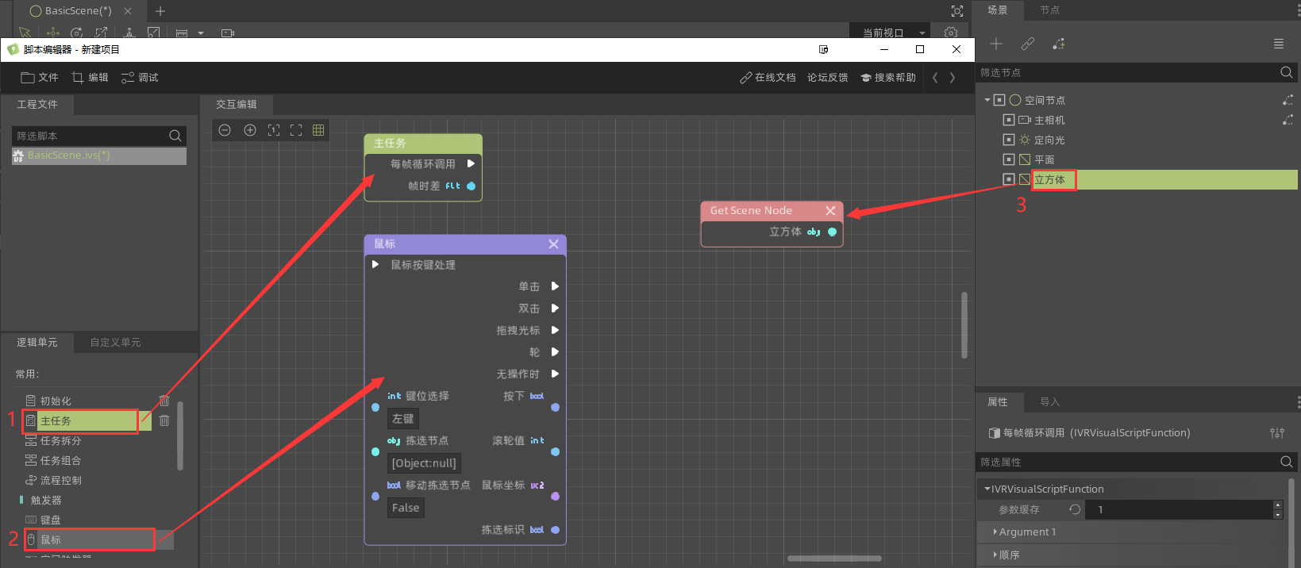The width and height of the screenshot is (1301, 568).
Task: Switch to the 导入 tab
Action: click(1049, 402)
